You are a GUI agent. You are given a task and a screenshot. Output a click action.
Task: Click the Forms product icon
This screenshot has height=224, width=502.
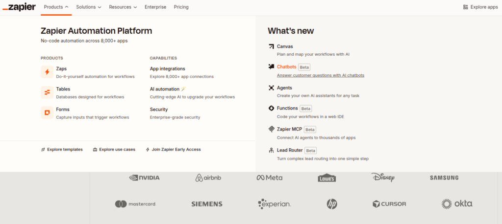point(47,113)
